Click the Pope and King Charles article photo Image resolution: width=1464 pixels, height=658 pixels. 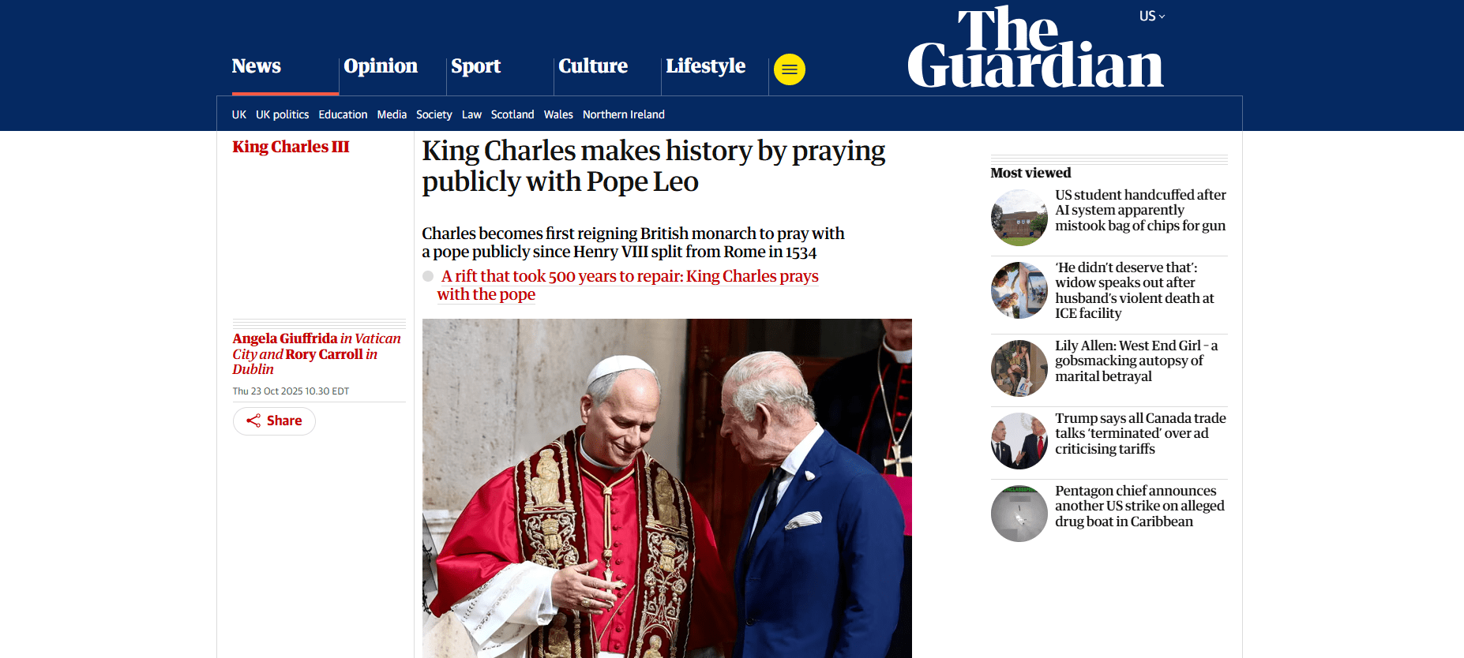click(x=667, y=488)
